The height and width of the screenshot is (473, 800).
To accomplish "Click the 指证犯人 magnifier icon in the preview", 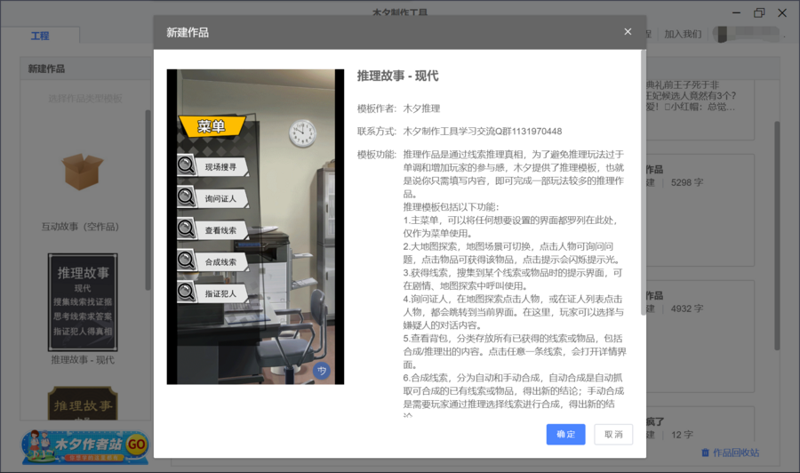I will pos(187,293).
